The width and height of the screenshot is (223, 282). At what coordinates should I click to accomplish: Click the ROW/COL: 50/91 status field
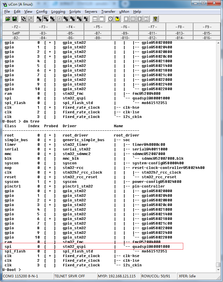point(159,276)
